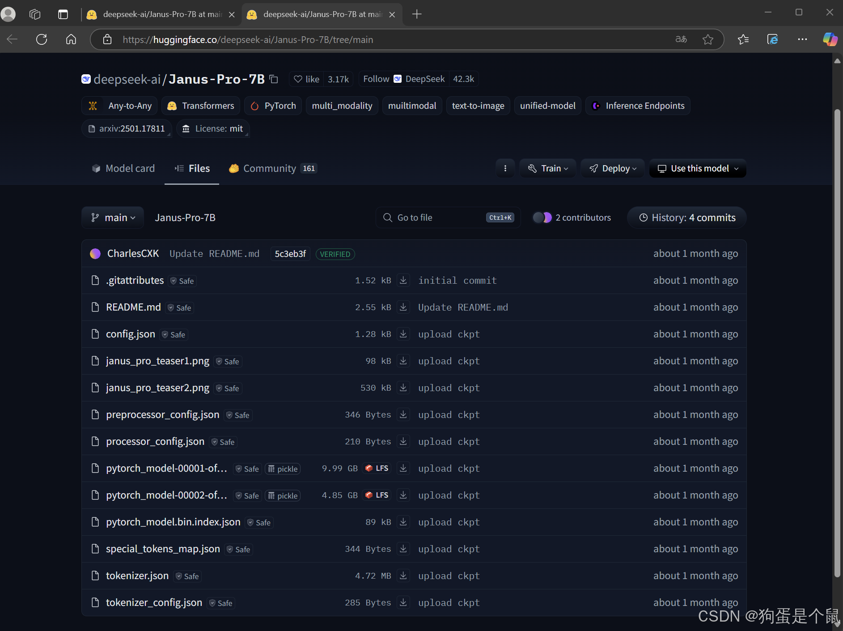Image resolution: width=843 pixels, height=631 pixels.
Task: Open the config.json file
Action: (x=131, y=334)
